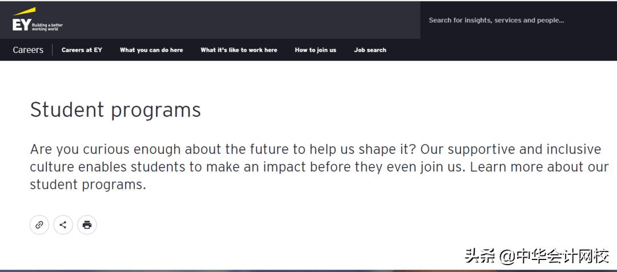Image resolution: width=617 pixels, height=272 pixels.
Task: Open the 'What you can do here' menu
Action: pyautogui.click(x=151, y=50)
